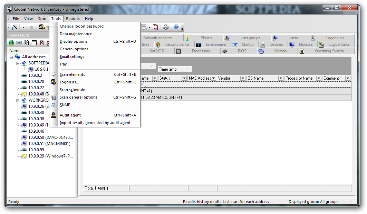Open the dropdown arrow beside the report icon
This screenshot has height=214, width=367.
click(149, 27)
